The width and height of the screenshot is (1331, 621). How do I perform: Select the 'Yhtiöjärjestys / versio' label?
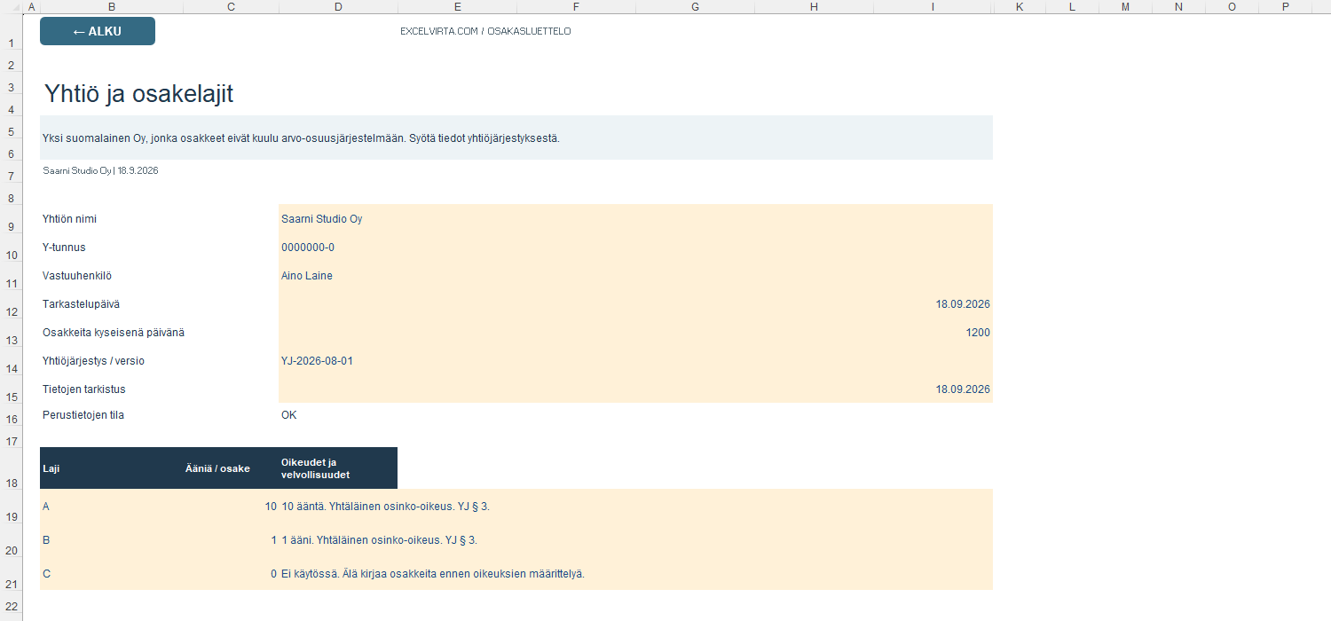tap(93, 360)
